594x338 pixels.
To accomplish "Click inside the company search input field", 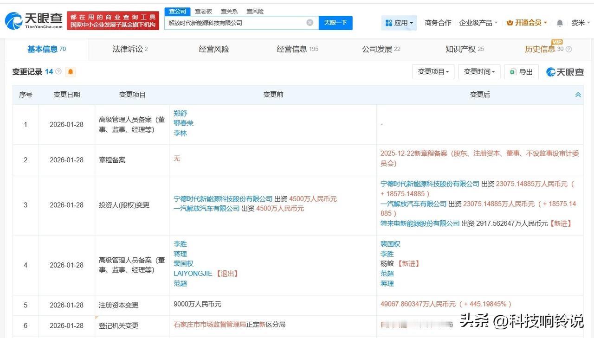I will click(x=232, y=22).
